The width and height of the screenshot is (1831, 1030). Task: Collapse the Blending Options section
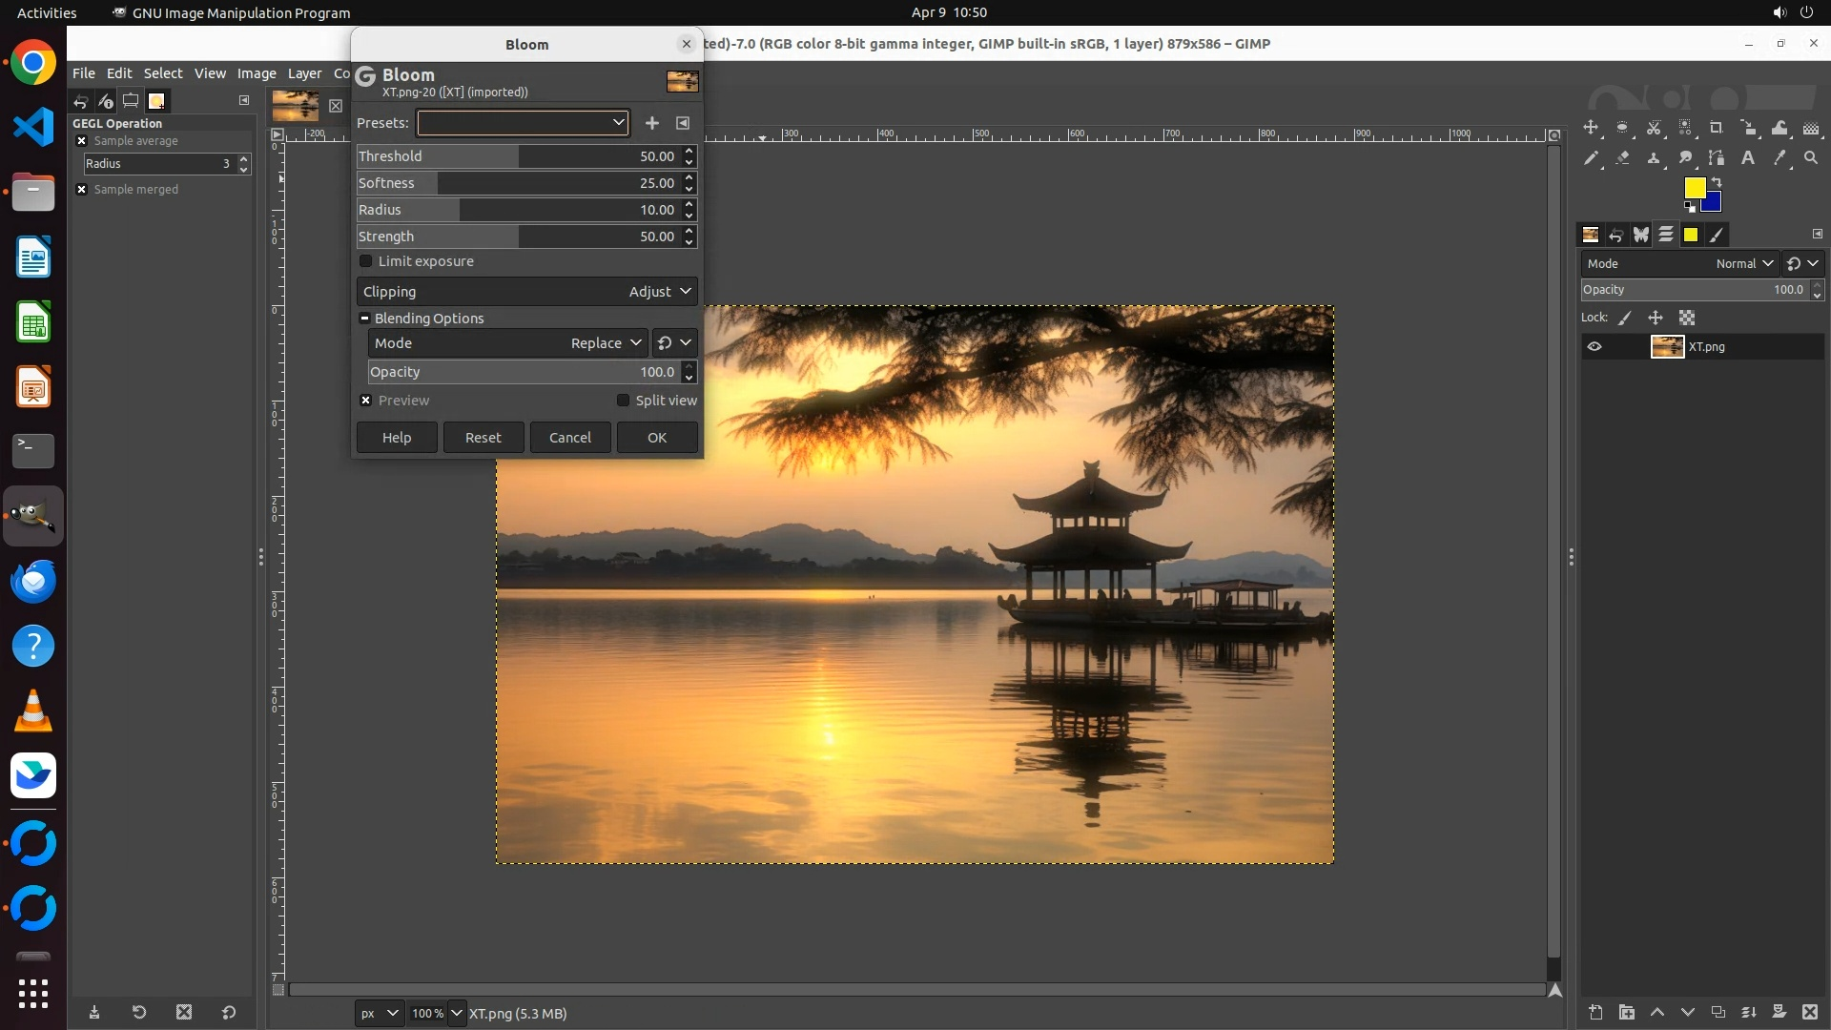click(364, 319)
